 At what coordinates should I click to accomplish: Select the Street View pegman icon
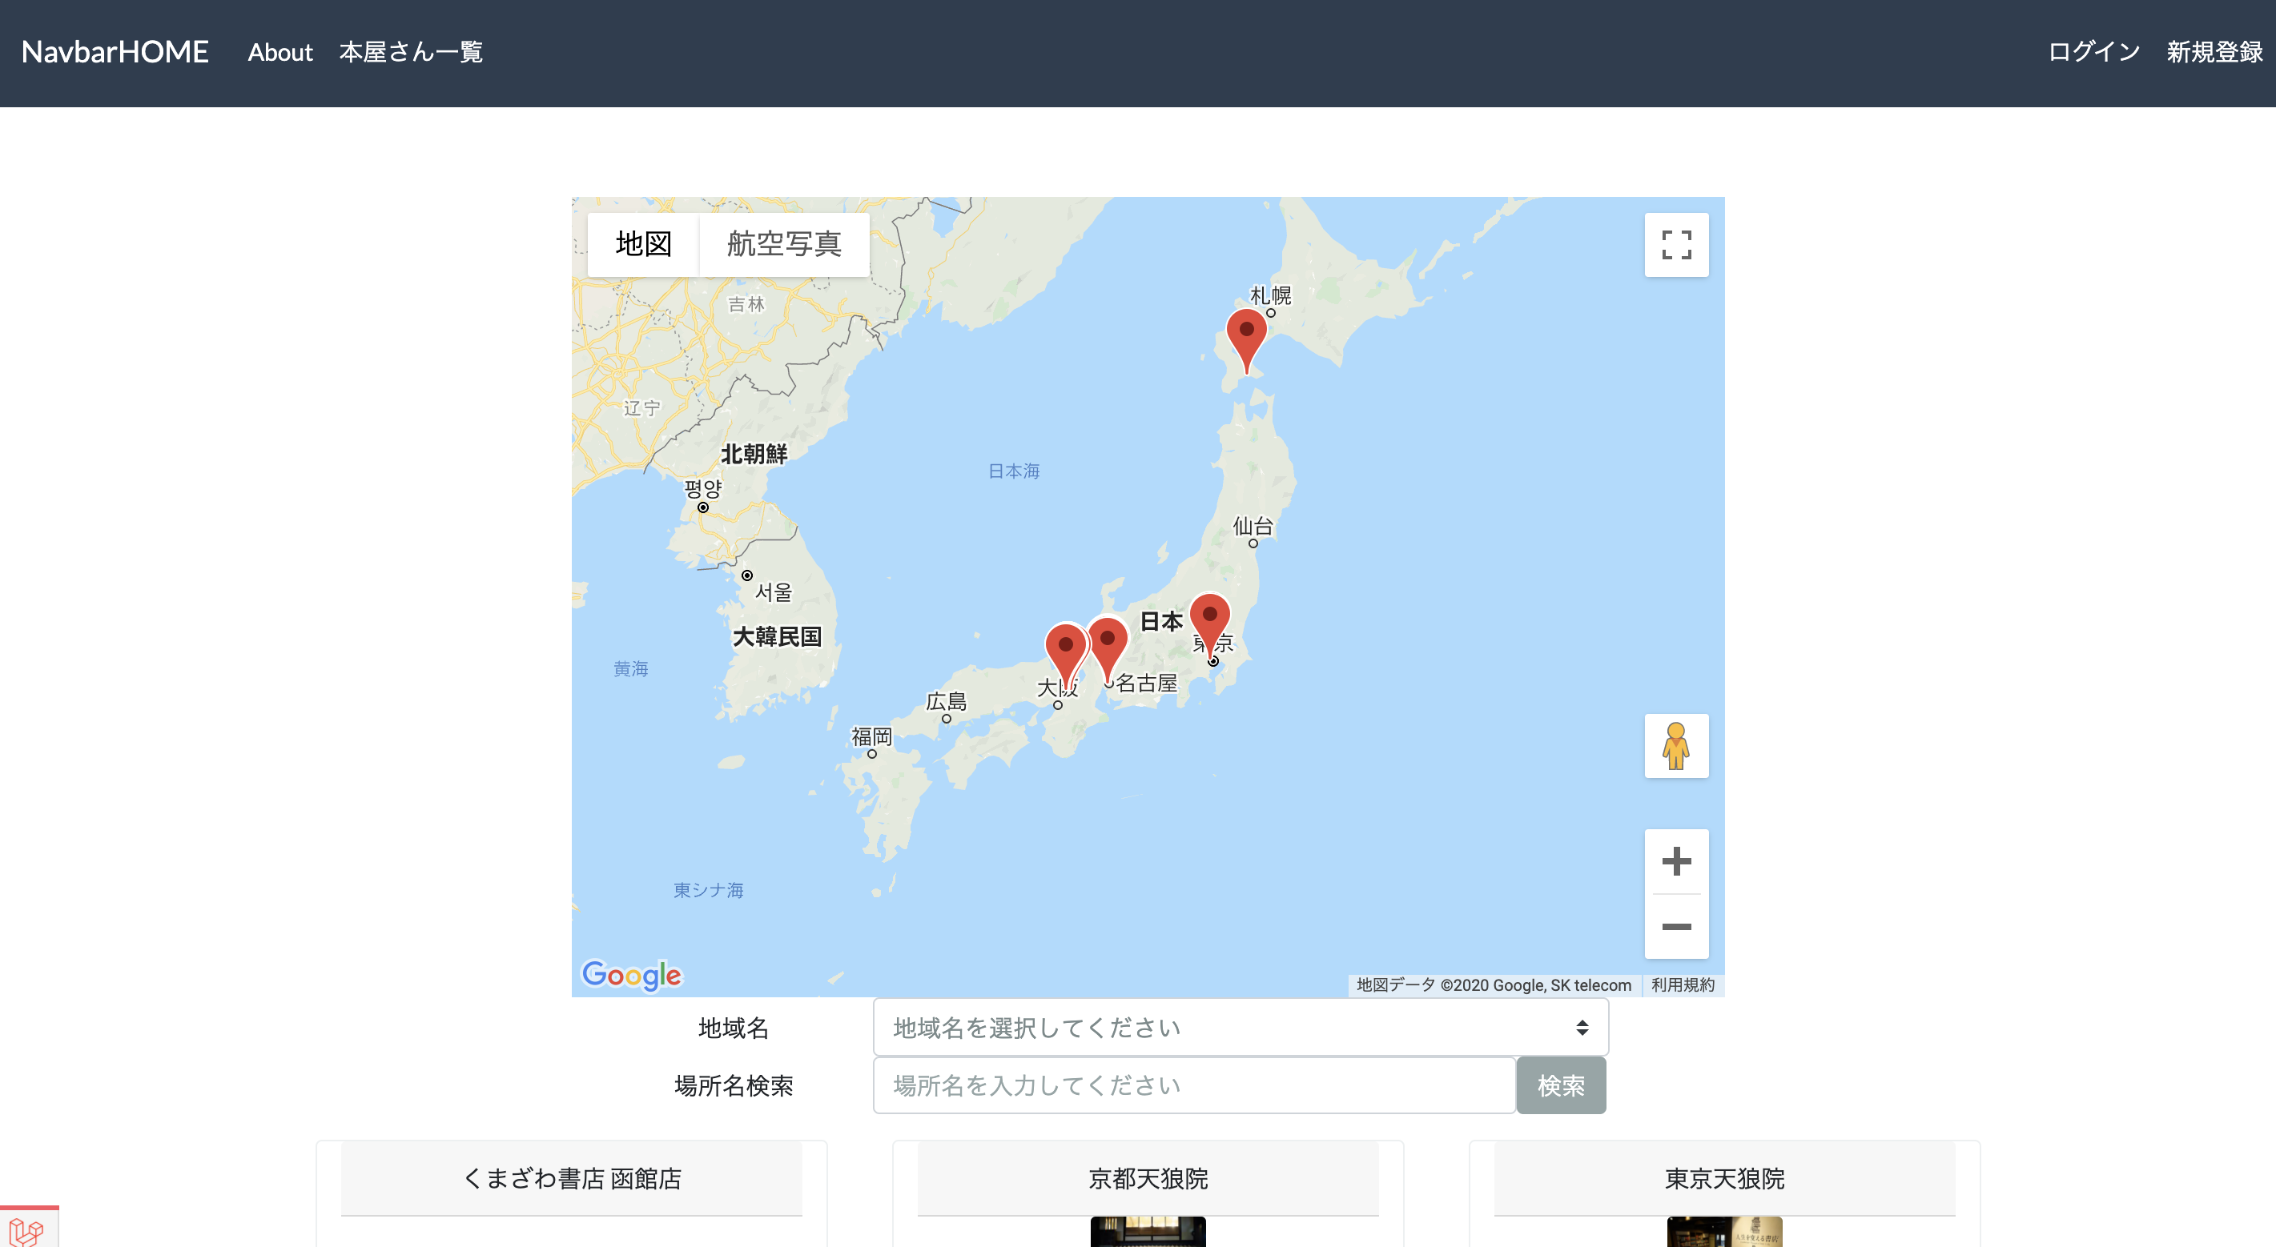(x=1675, y=745)
